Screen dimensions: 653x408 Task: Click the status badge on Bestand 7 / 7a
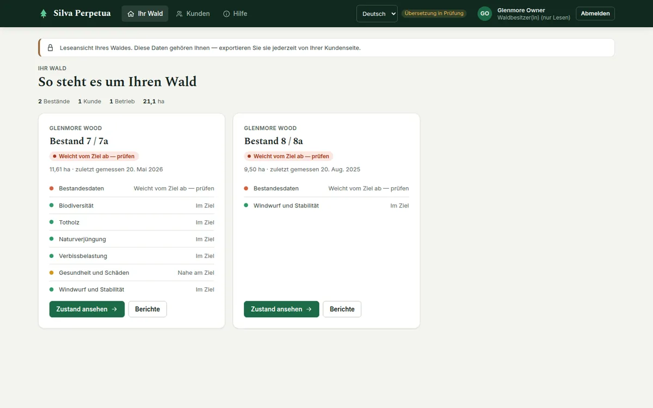pos(94,156)
